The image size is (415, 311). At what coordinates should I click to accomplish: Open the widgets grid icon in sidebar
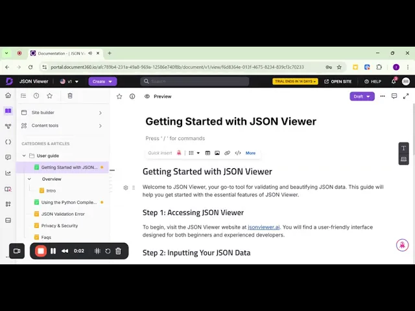[8, 204]
